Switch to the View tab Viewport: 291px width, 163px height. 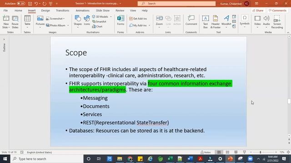[x=133, y=10]
